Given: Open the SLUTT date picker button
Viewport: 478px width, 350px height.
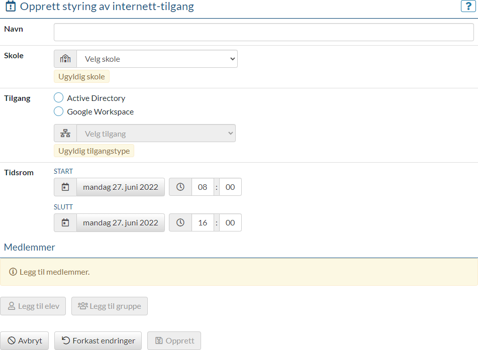Looking at the screenshot, I should pos(121,222).
